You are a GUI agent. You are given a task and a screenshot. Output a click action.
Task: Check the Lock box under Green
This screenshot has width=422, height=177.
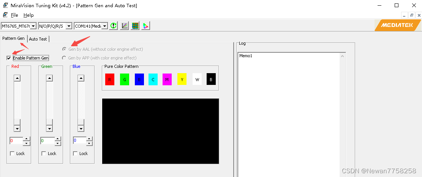pos(44,154)
